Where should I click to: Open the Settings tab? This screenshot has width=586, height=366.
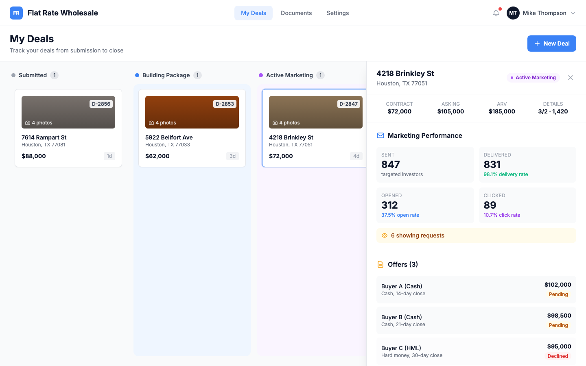tap(337, 13)
